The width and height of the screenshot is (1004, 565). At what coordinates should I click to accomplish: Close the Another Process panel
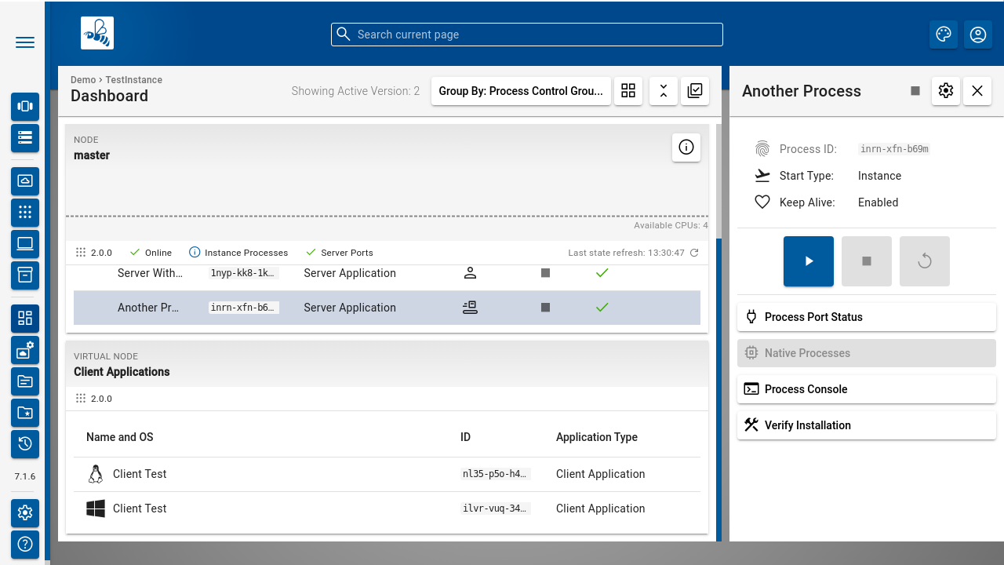point(977,91)
